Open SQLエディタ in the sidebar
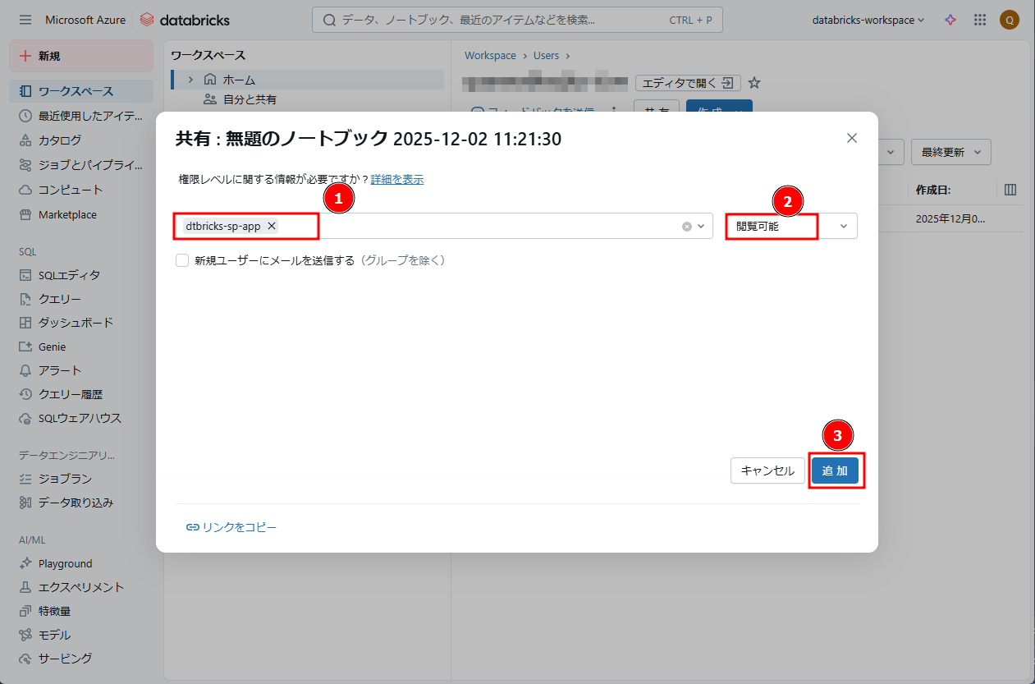1035x684 pixels. click(x=69, y=275)
